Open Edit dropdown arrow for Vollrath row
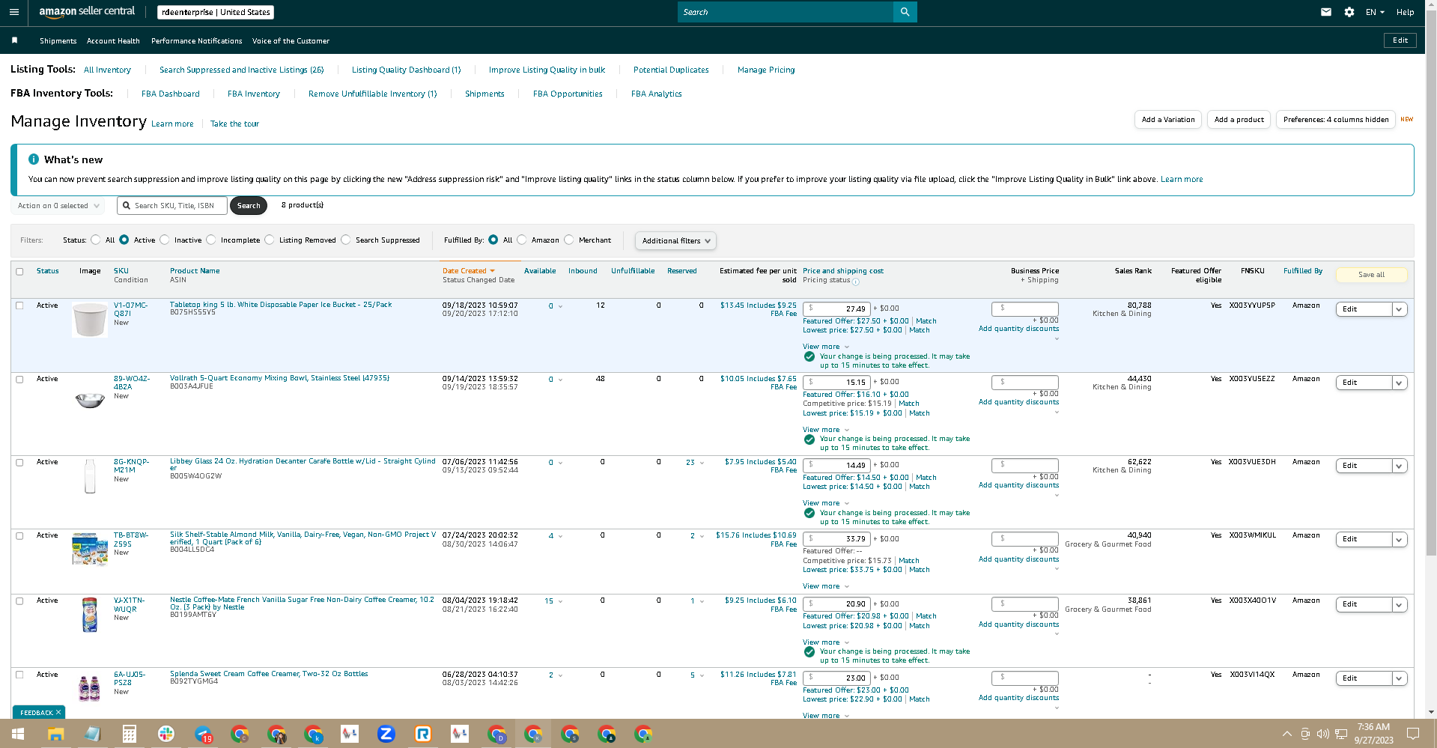Screen dimensions: 1437x748 click(x=1399, y=383)
